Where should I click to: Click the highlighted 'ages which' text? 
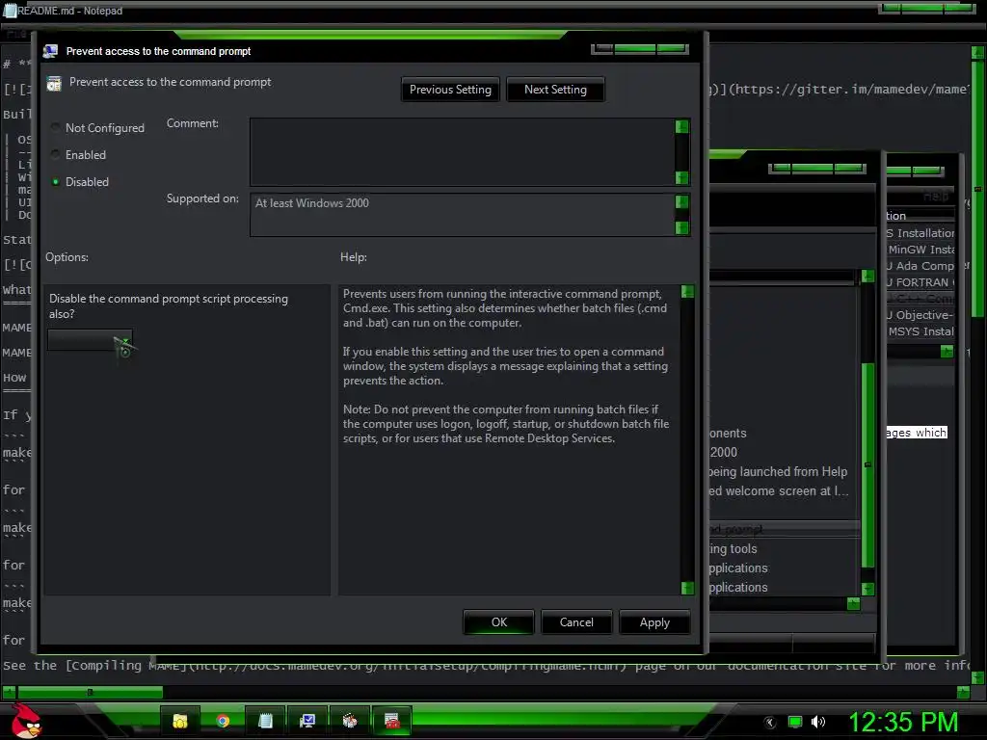coord(917,433)
